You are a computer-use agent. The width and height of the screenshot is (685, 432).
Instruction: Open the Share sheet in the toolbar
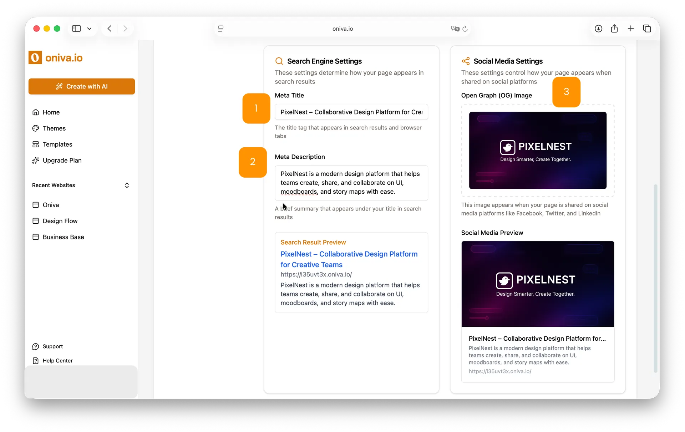coord(614,29)
